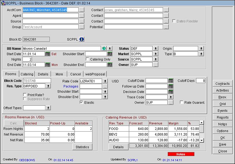Expand the Rate Code dropdown LIZRATE1
This screenshot has width=235, height=164.
(105, 81)
